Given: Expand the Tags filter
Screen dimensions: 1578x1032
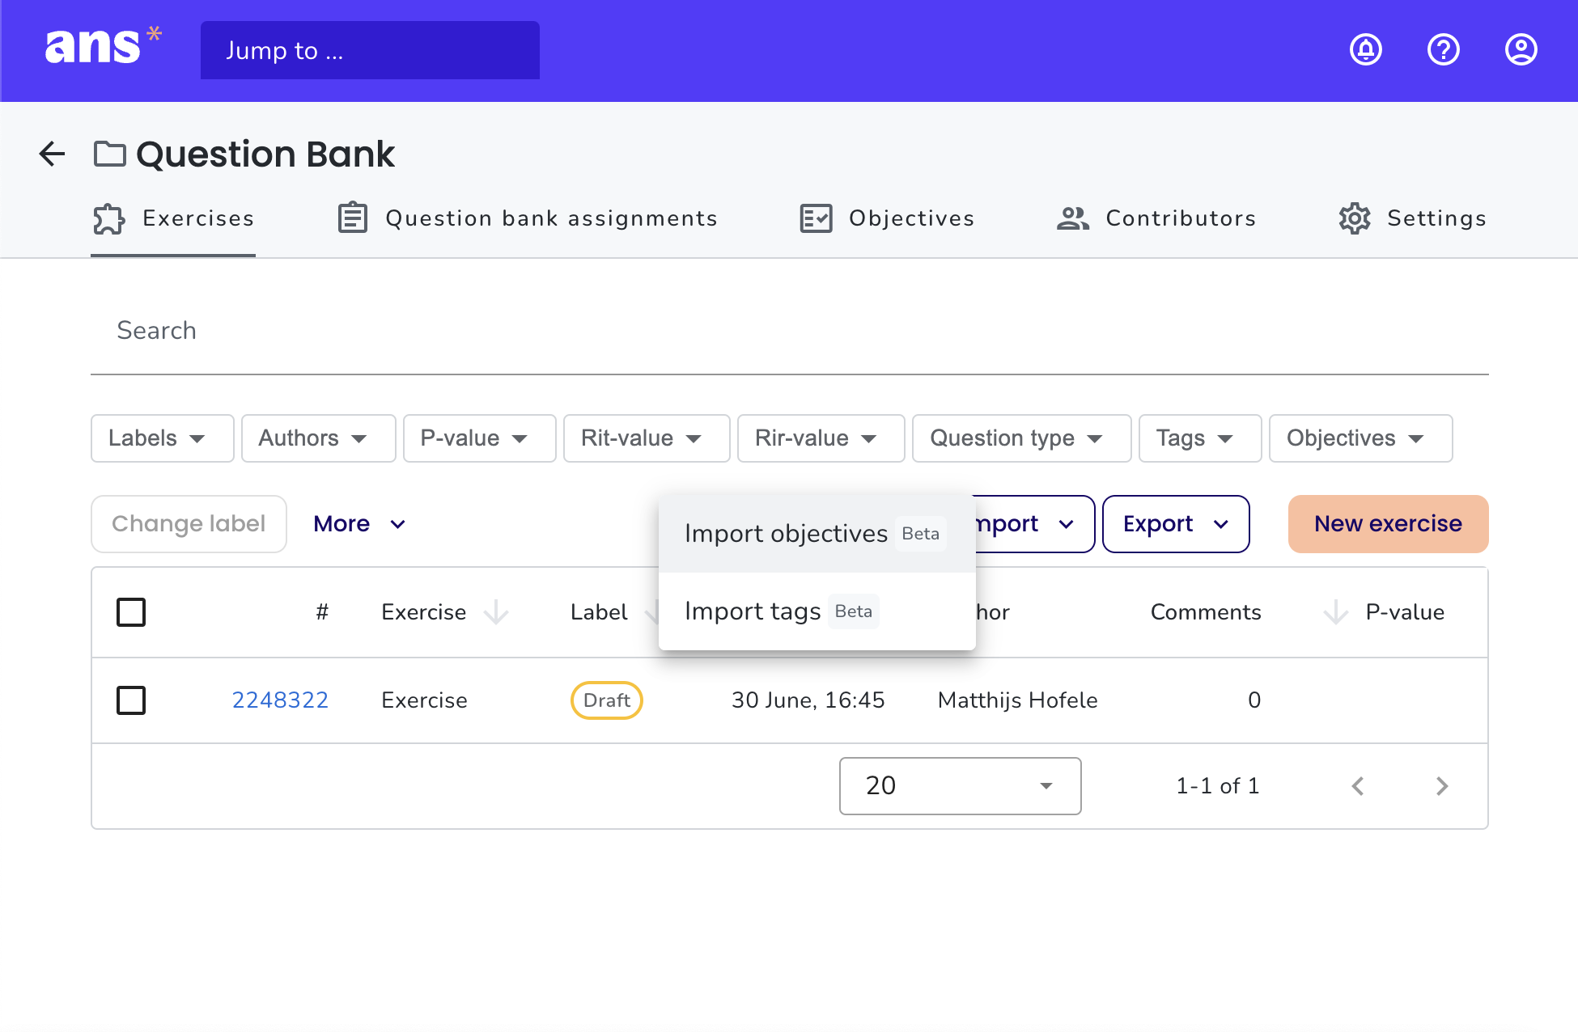Looking at the screenshot, I should [x=1200, y=438].
